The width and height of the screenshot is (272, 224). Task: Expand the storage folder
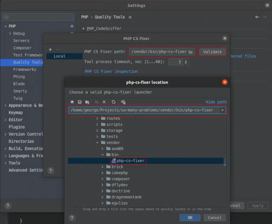click(x=97, y=130)
